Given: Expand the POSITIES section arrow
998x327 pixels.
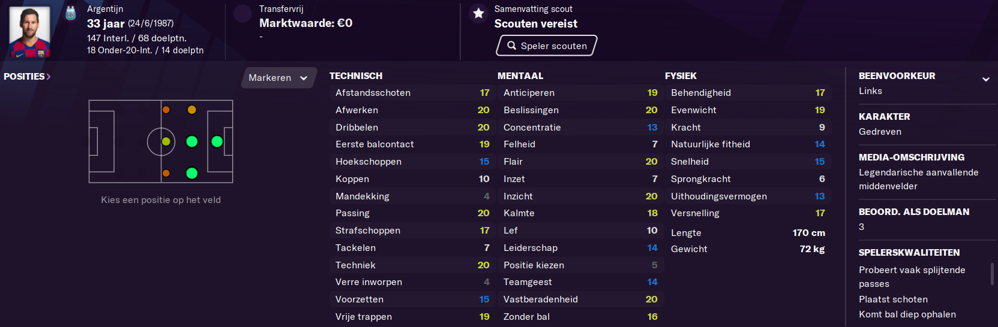Looking at the screenshot, I should click(49, 77).
